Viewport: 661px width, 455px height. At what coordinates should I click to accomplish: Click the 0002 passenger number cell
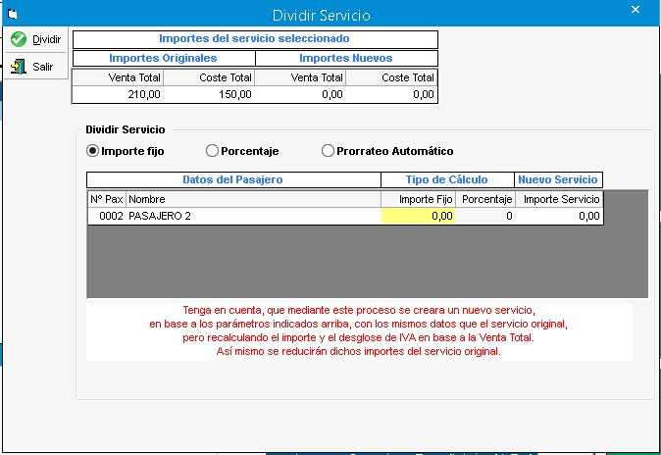click(106, 216)
